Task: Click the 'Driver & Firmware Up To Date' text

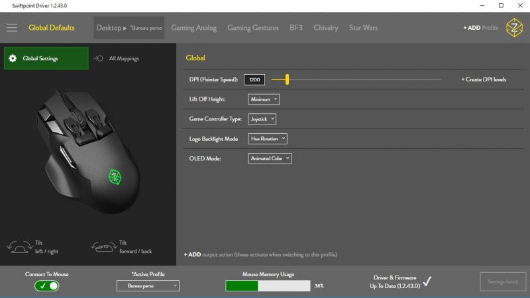Action: tap(395, 282)
